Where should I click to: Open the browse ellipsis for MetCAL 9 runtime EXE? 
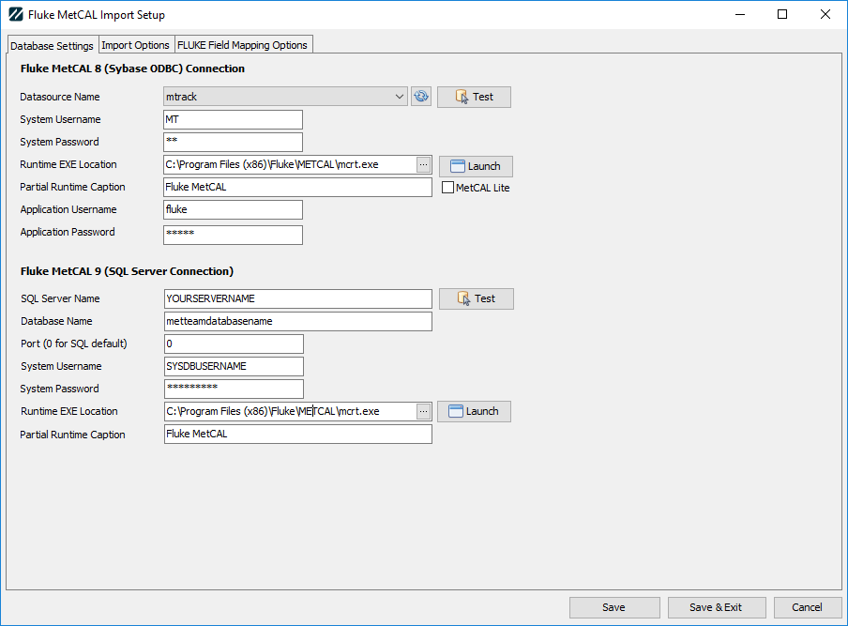(423, 410)
